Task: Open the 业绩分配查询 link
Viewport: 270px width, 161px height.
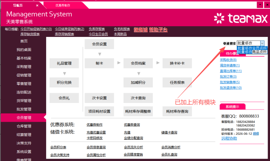Action: click(133, 138)
